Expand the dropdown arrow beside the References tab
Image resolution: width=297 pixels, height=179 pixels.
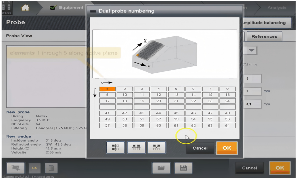(251, 51)
